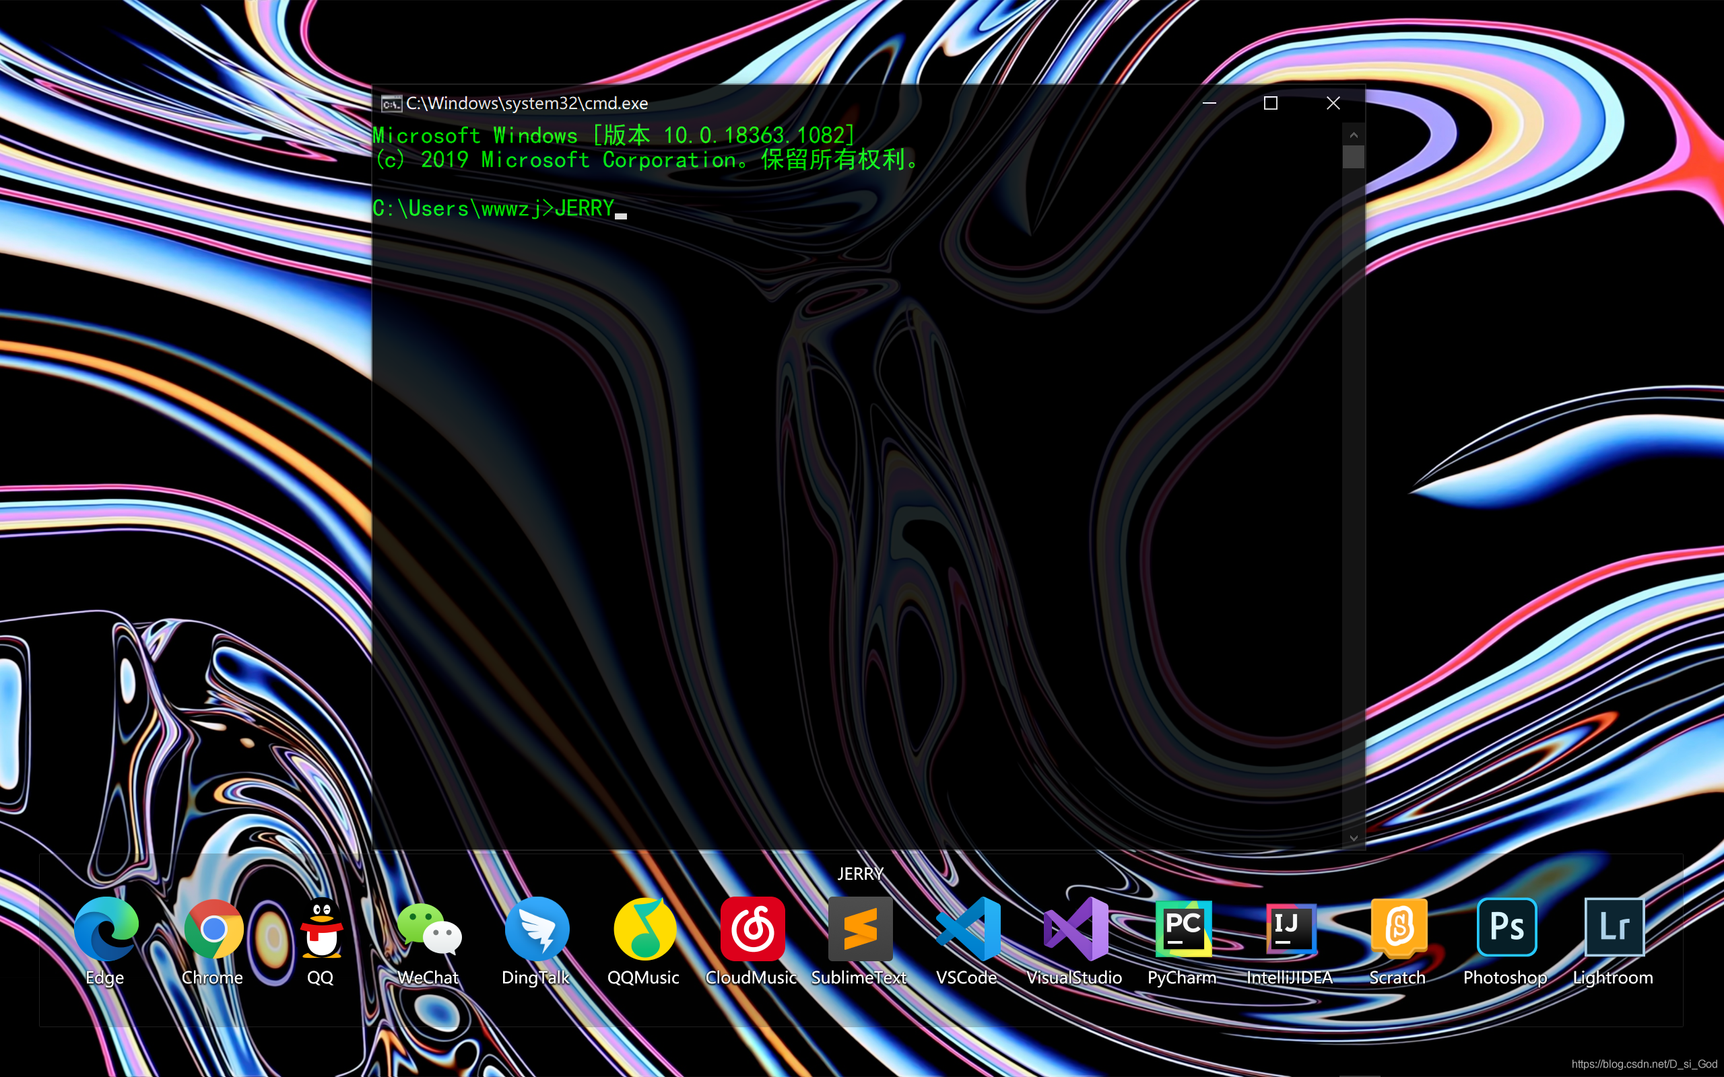Launch WeChat from the dock
The image size is (1724, 1077).
429,929
